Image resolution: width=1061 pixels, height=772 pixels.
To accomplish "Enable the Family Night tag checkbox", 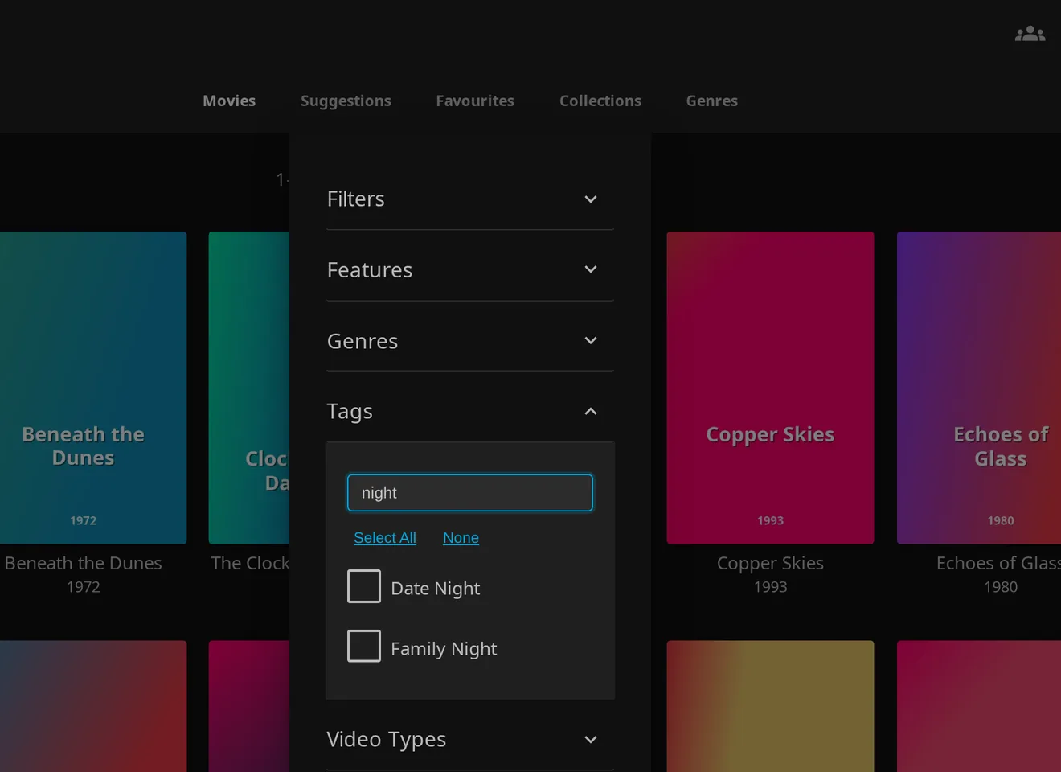I will (x=364, y=646).
